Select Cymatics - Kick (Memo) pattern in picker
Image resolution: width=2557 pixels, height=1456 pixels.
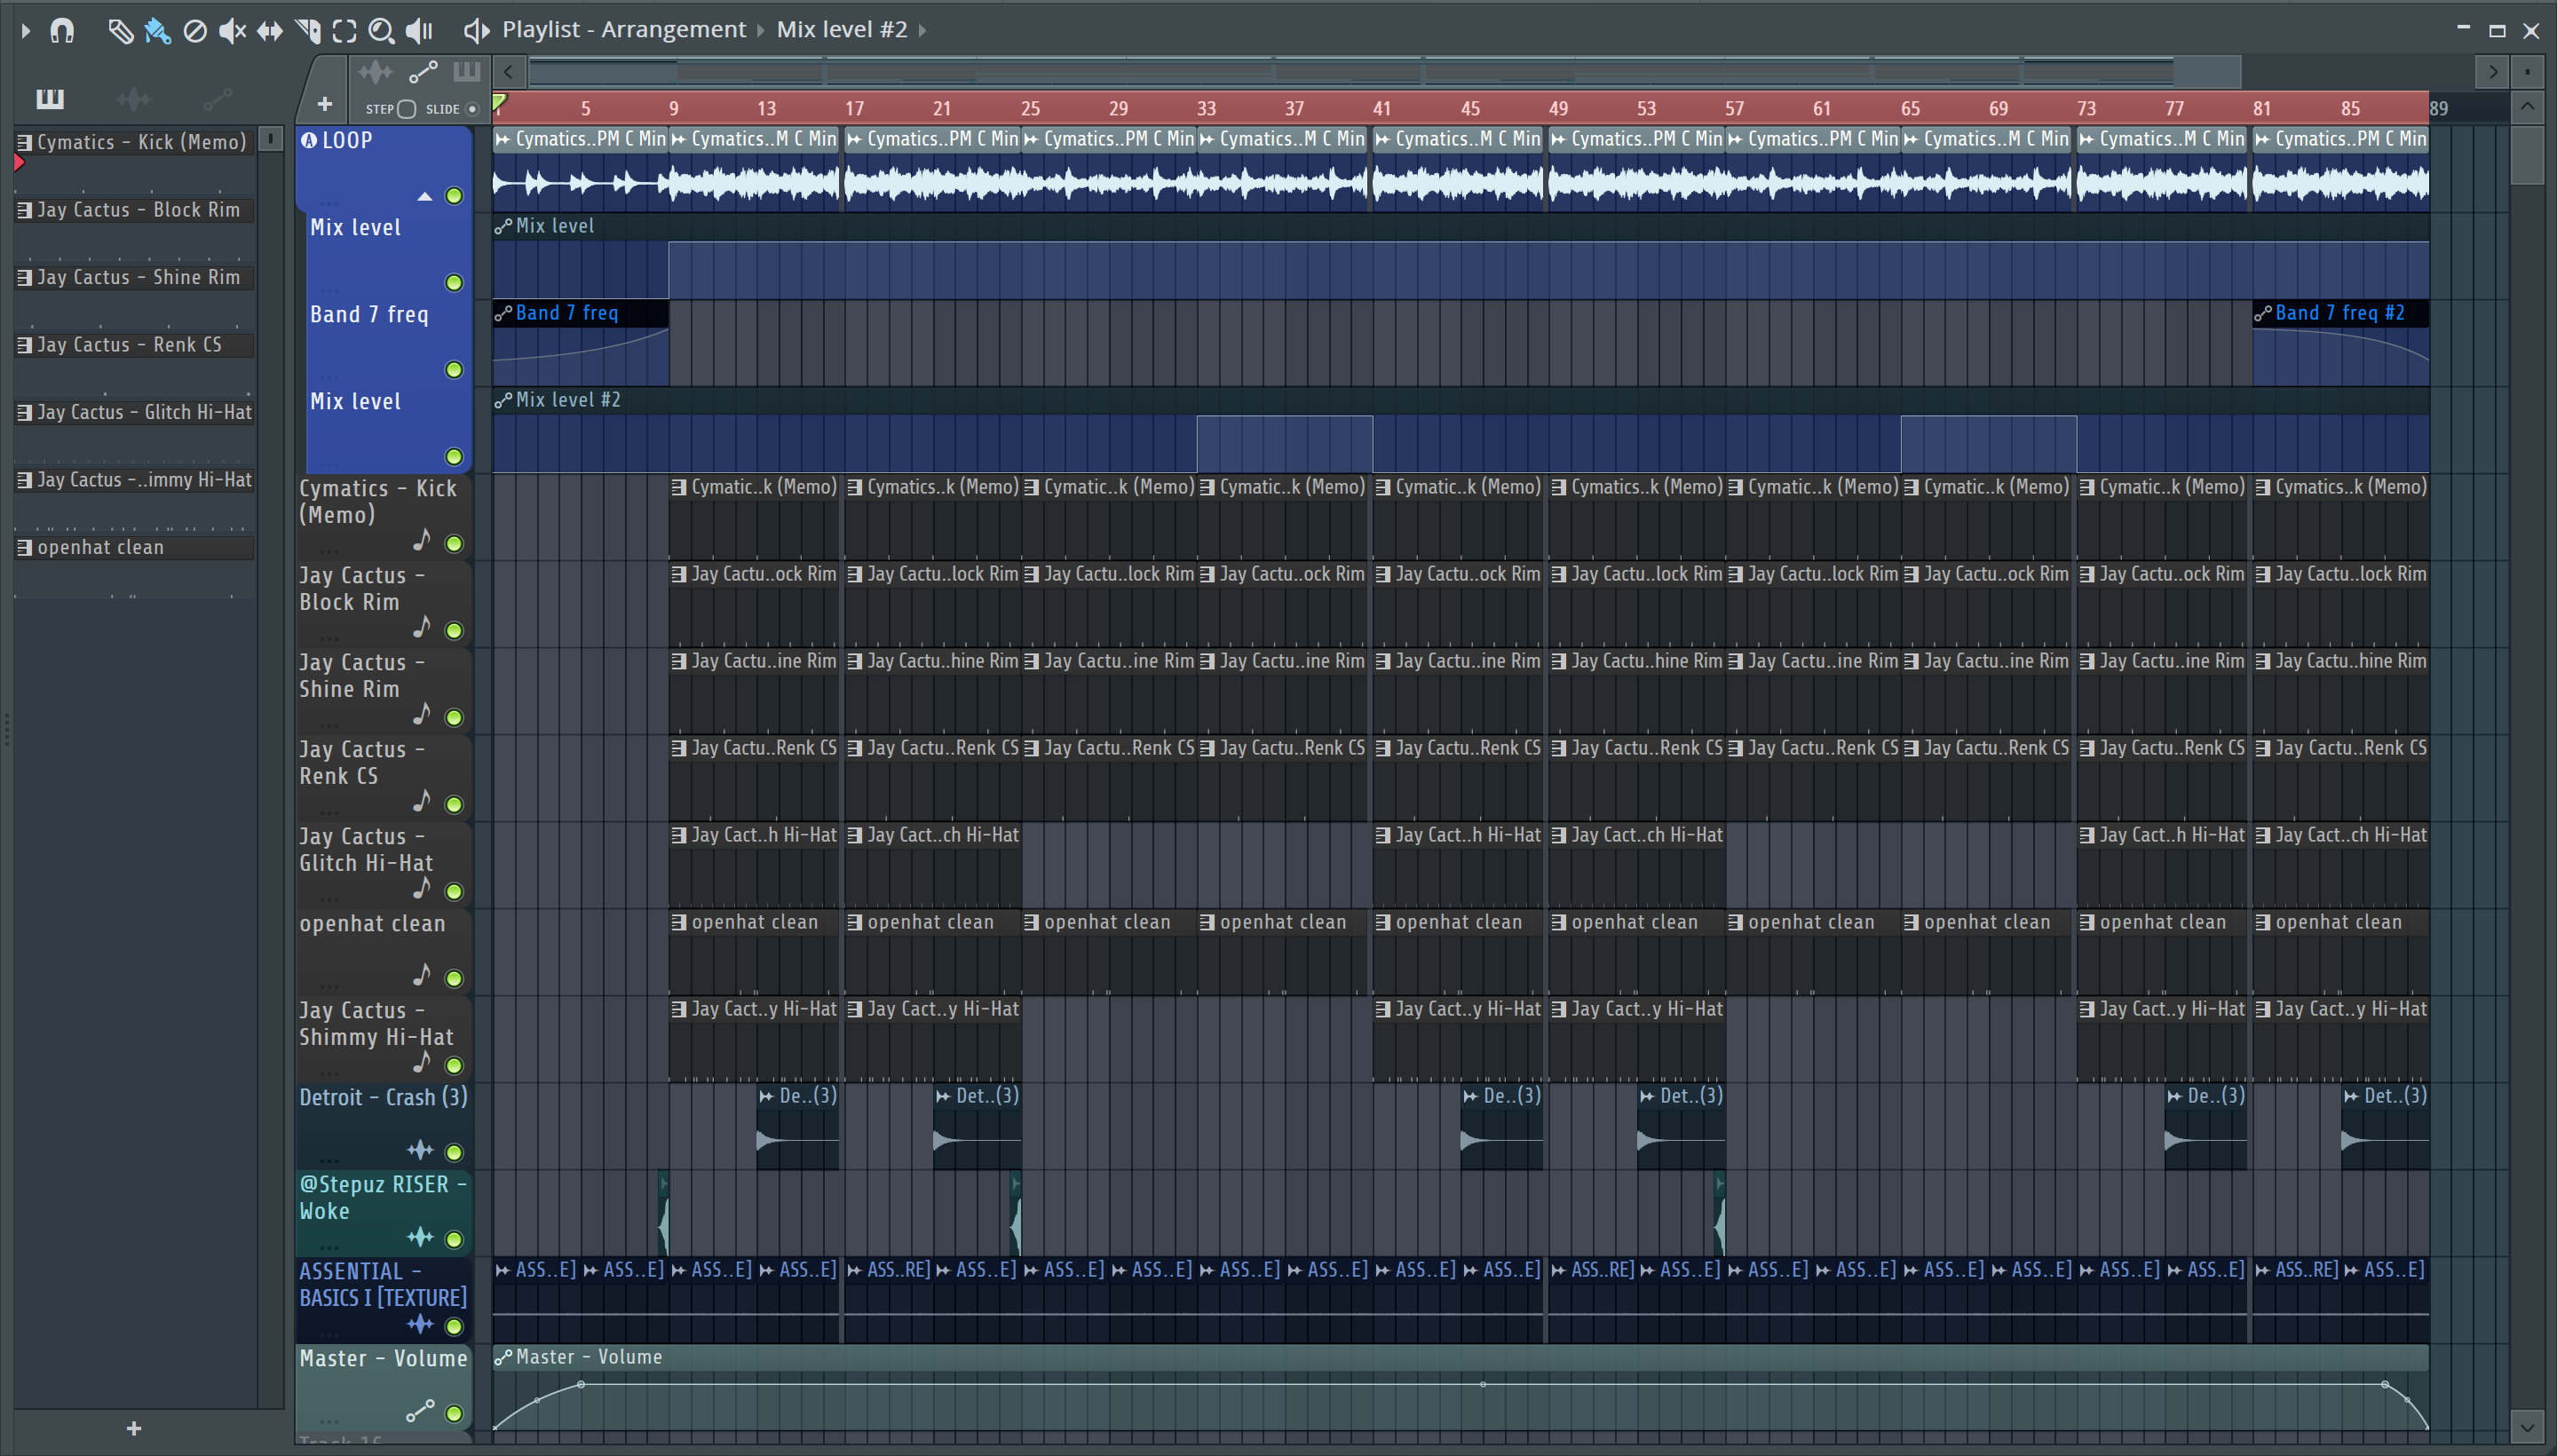135,142
